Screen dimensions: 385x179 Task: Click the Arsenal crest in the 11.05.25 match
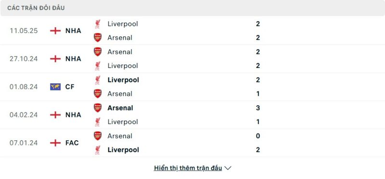(98, 38)
